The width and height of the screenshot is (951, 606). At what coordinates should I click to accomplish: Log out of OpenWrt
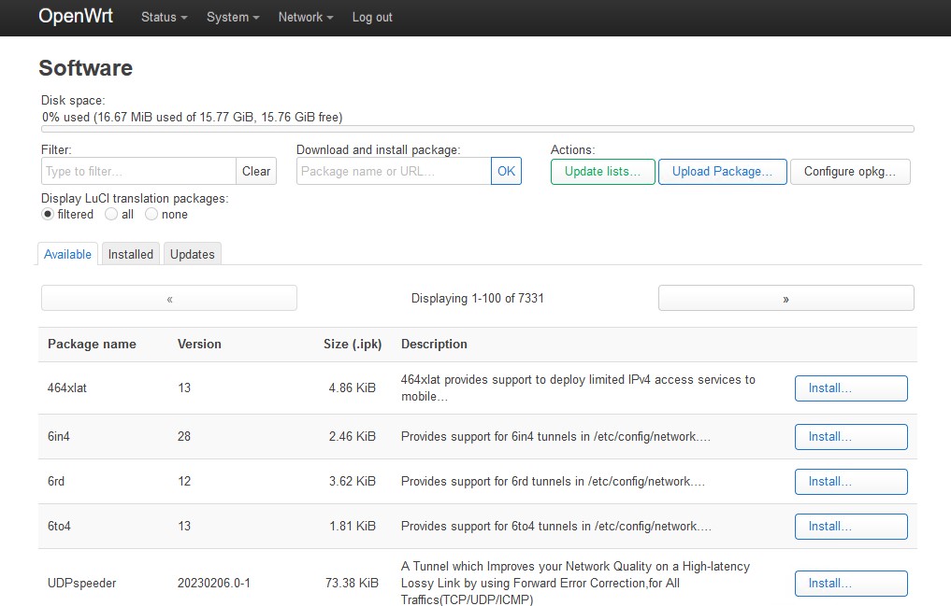point(372,17)
